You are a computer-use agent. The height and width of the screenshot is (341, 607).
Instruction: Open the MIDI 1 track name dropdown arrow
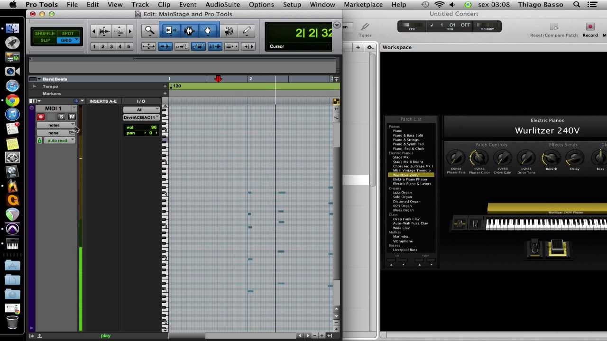tap(74, 108)
